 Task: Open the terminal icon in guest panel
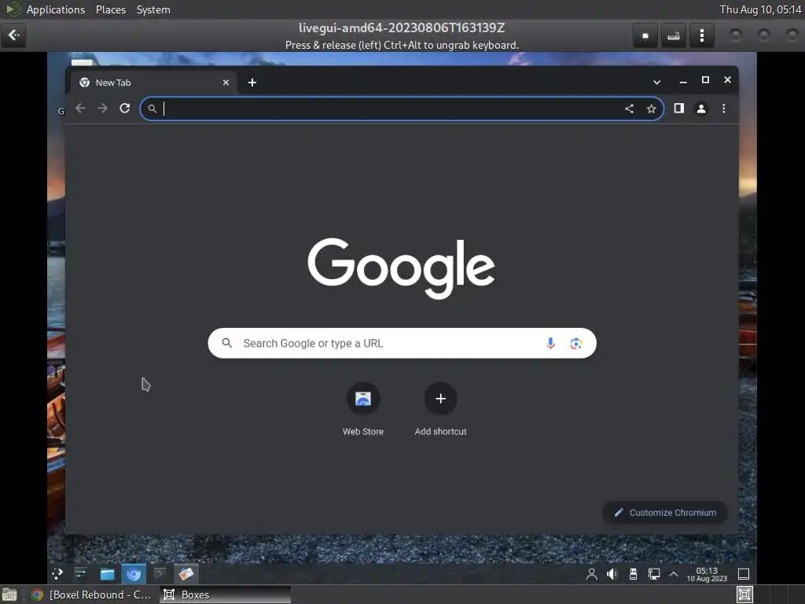click(160, 573)
